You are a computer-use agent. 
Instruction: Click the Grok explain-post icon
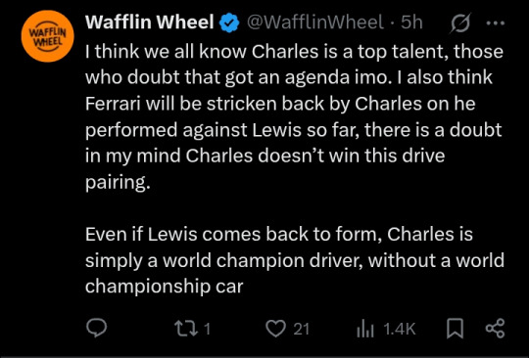459,22
